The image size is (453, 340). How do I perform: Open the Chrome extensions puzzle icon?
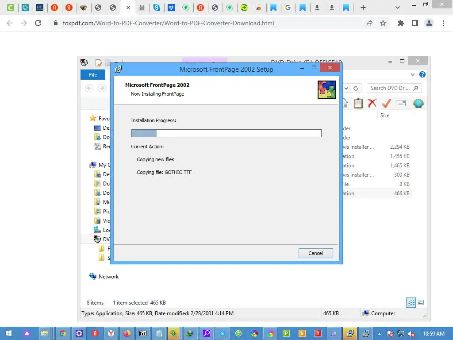(x=401, y=23)
